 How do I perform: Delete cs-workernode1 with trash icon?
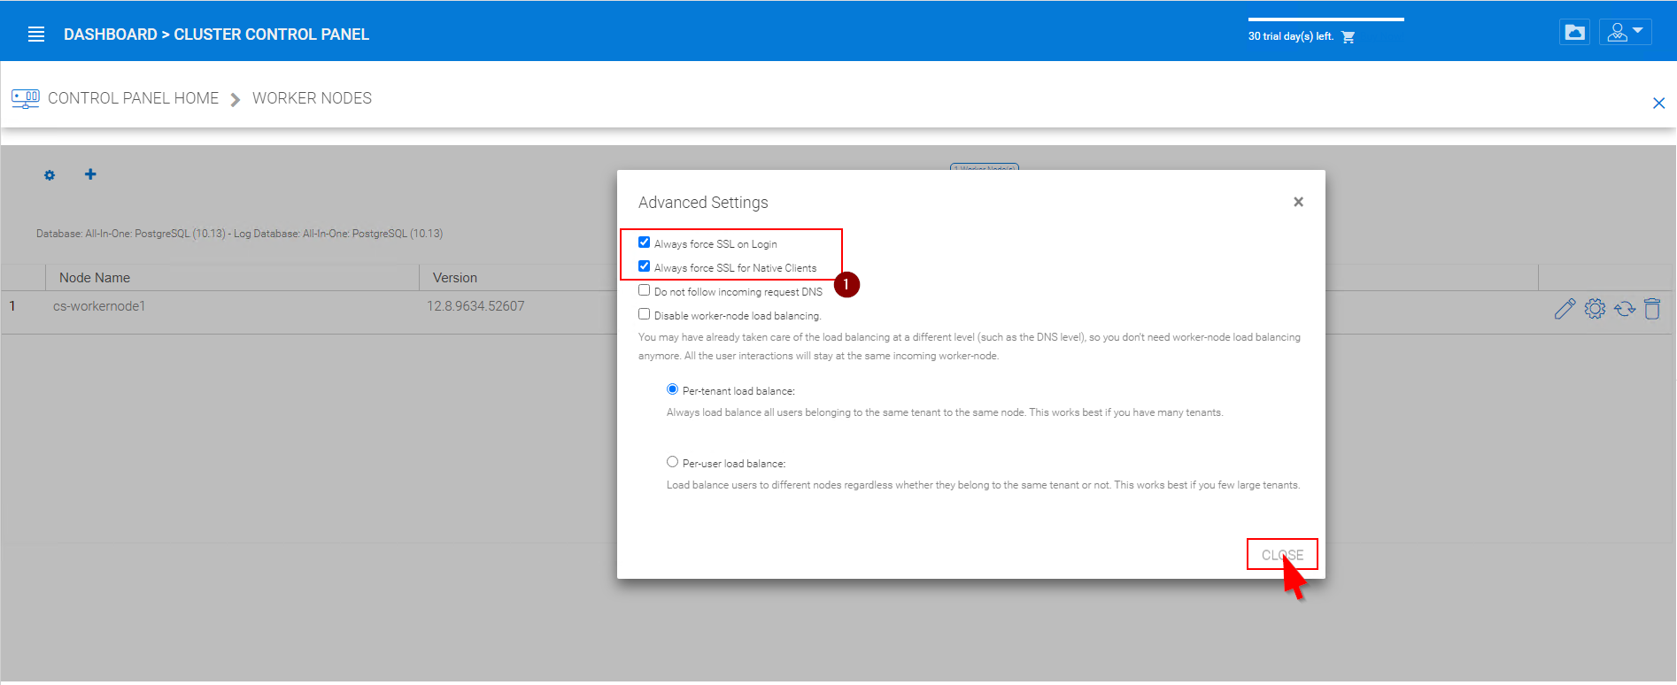tap(1652, 309)
